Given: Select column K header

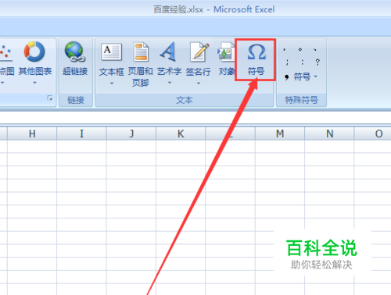Looking at the screenshot, I should tap(181, 133).
